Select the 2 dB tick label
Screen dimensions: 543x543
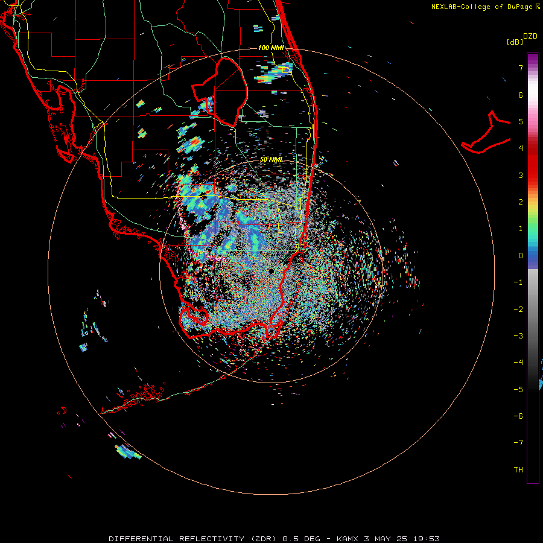click(x=521, y=202)
